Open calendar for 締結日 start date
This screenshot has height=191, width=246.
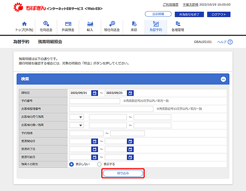tap(95, 93)
